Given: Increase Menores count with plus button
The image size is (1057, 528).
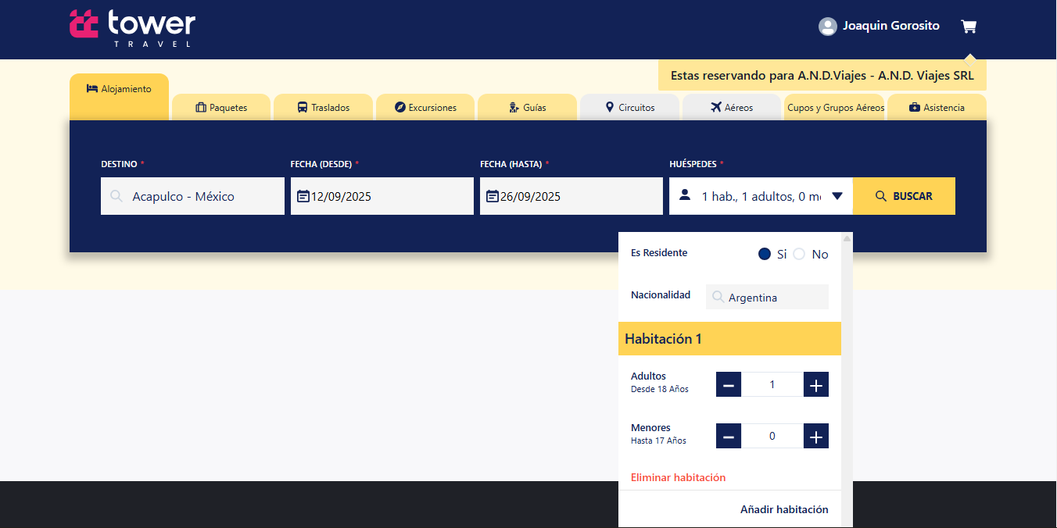Looking at the screenshot, I should 816,436.
